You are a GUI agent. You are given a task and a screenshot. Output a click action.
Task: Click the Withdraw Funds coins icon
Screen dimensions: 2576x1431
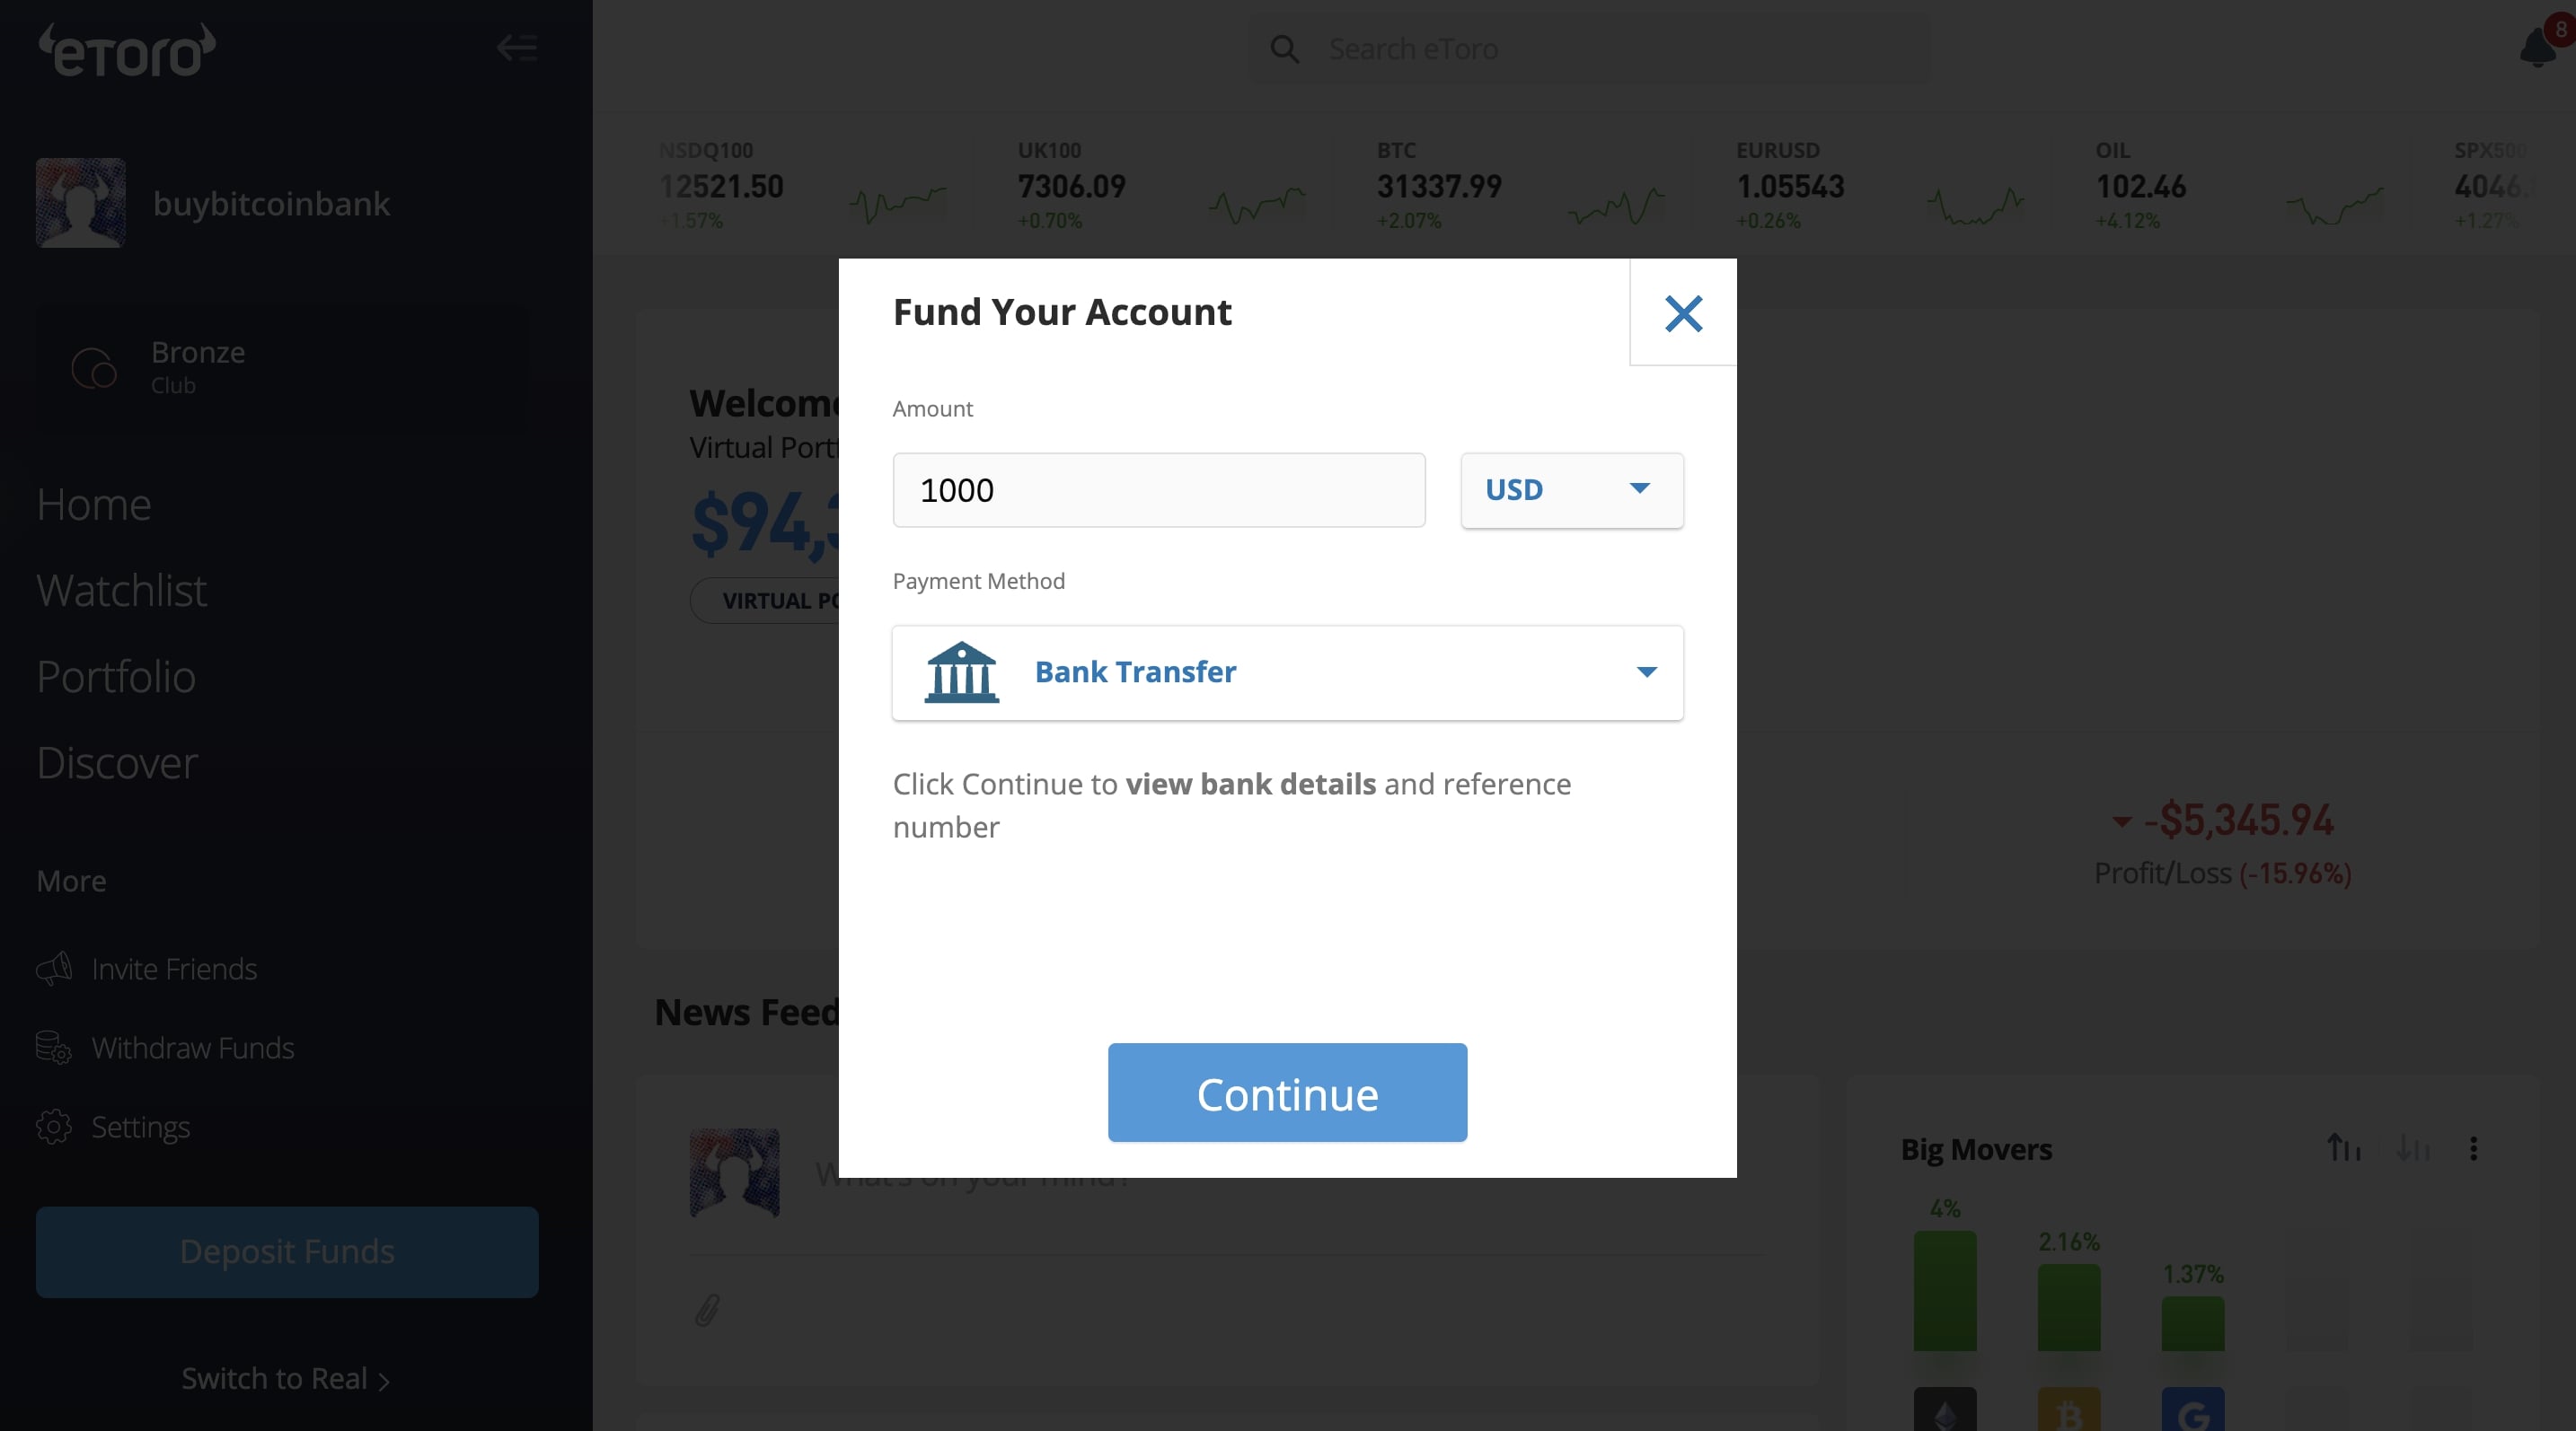tap(54, 1046)
